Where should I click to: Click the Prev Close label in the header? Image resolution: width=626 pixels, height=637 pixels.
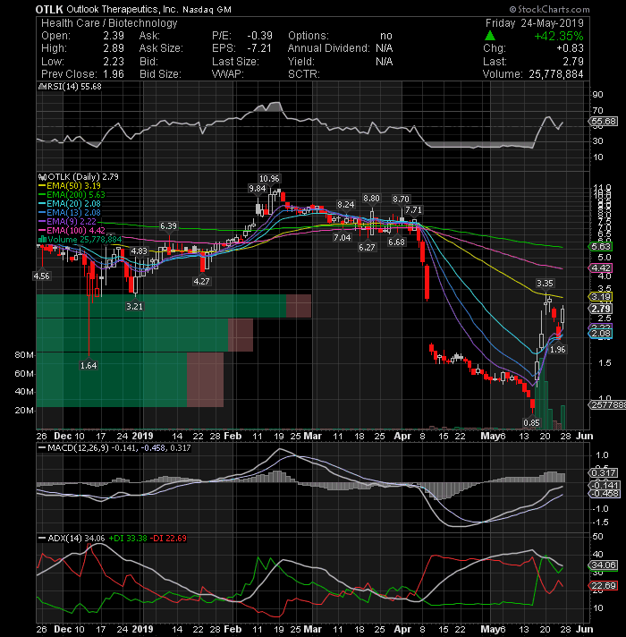tap(69, 74)
